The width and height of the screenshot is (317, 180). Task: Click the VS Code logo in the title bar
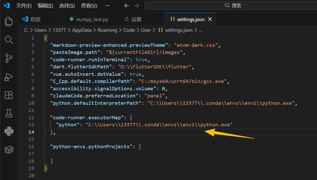(x=6, y=5)
